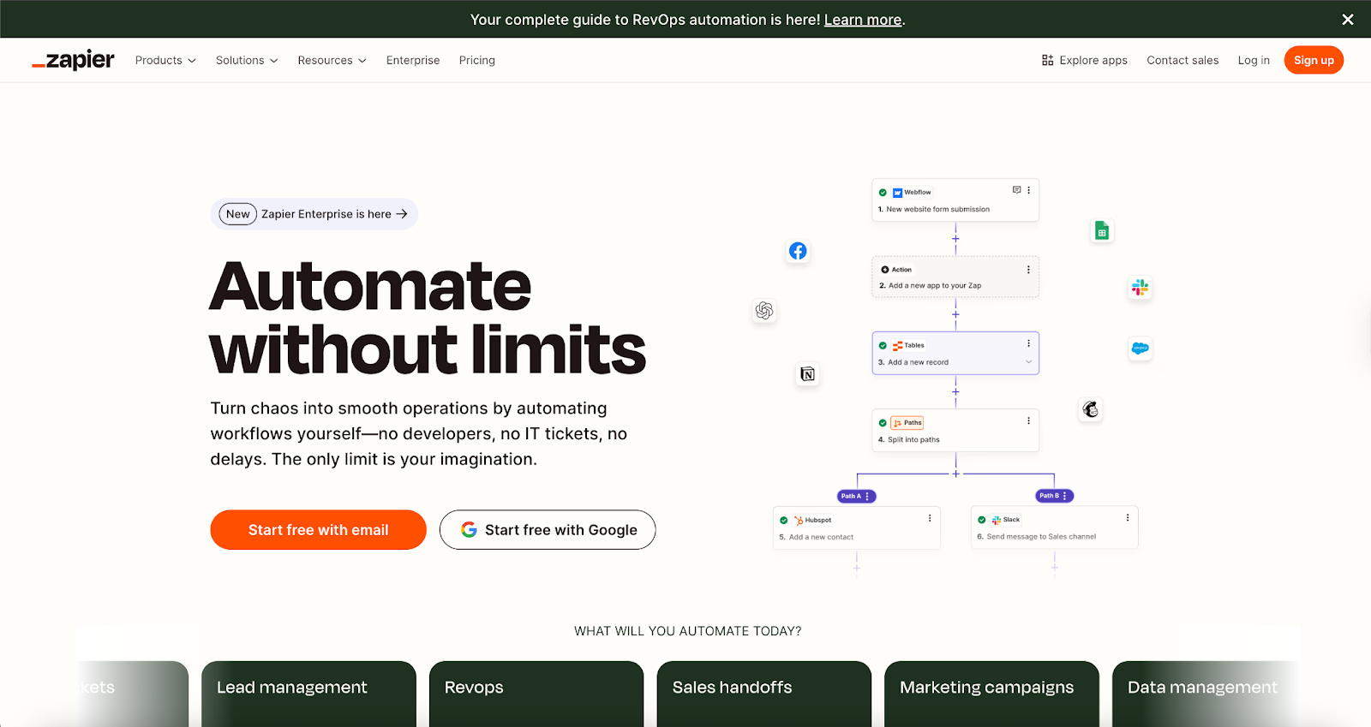Click the plus connector below the Webflow step

click(955, 239)
